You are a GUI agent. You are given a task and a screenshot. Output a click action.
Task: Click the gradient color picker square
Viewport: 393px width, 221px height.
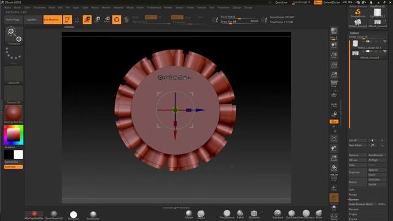pos(14,135)
